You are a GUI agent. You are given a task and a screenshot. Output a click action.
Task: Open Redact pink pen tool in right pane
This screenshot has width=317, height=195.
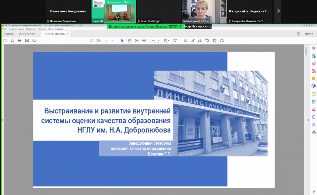(x=314, y=109)
